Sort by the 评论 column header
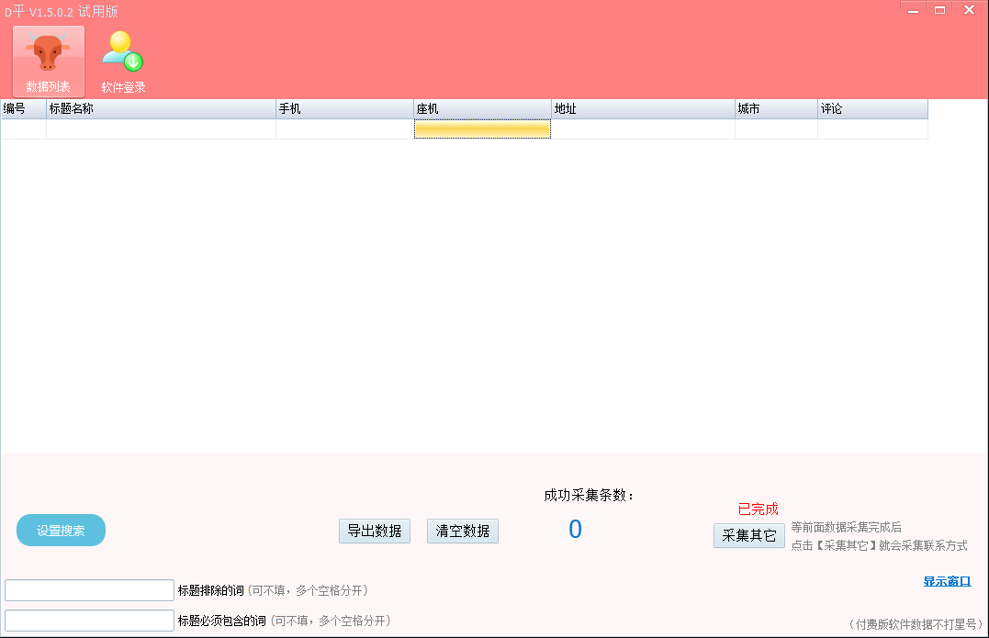This screenshot has width=989, height=638. pos(873,109)
